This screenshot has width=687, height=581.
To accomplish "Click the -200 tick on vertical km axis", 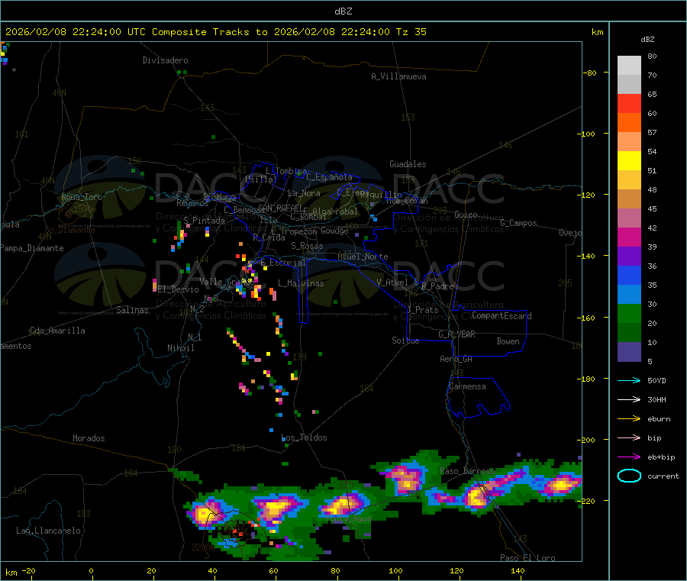I will (x=585, y=440).
